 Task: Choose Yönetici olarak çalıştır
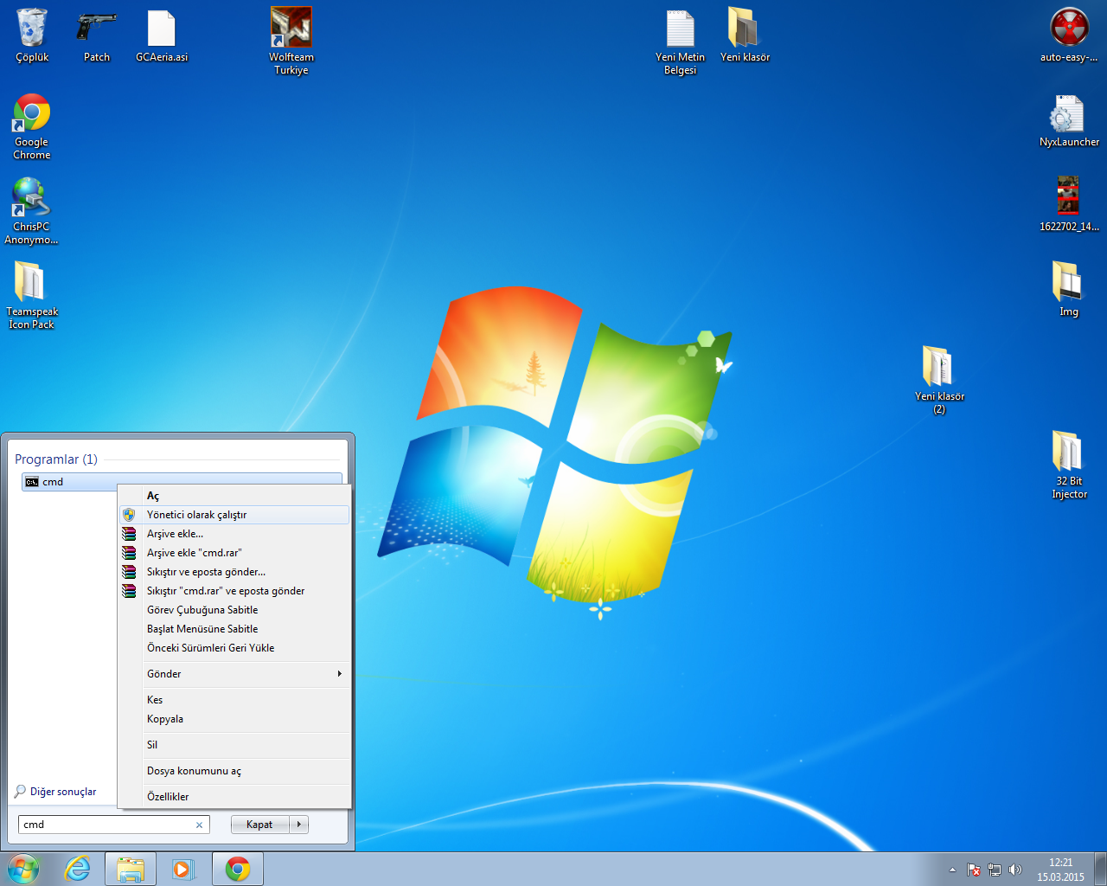pos(234,515)
